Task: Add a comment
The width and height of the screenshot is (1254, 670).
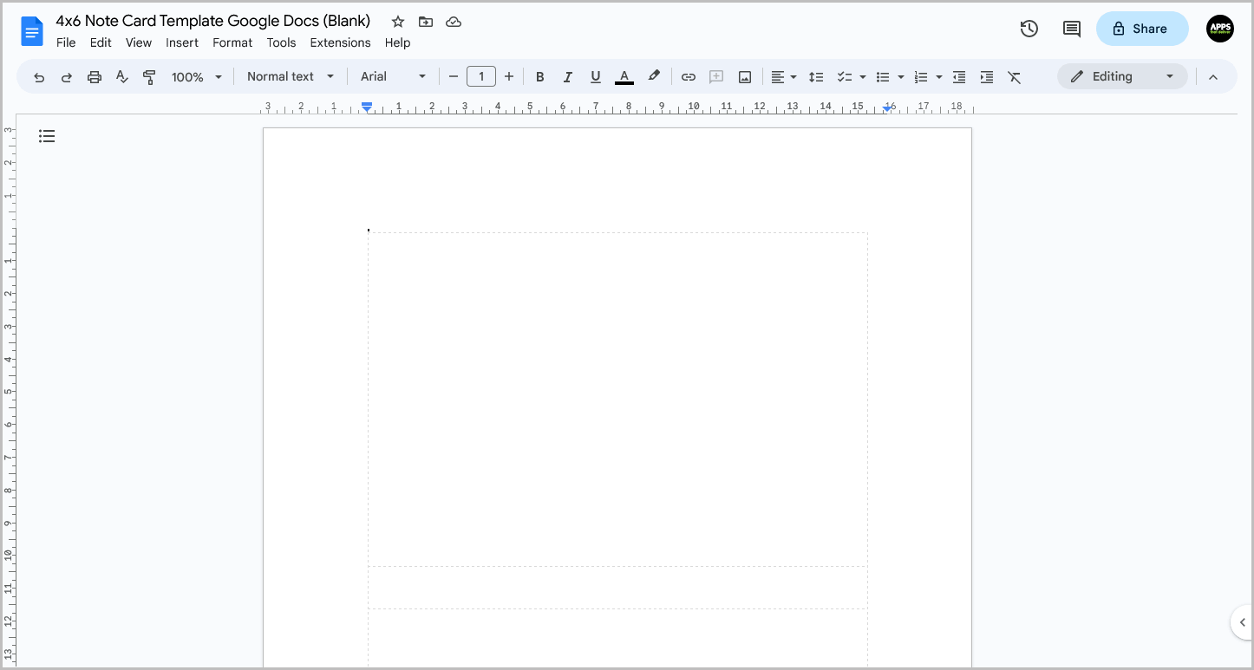Action: tap(716, 76)
